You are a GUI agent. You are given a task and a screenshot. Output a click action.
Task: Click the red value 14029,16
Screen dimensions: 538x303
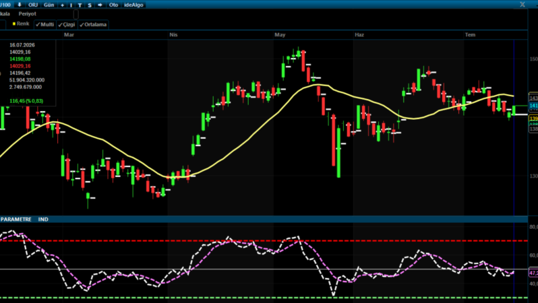pos(20,66)
